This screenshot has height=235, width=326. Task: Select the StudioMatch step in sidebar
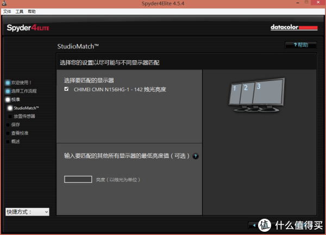23,108
